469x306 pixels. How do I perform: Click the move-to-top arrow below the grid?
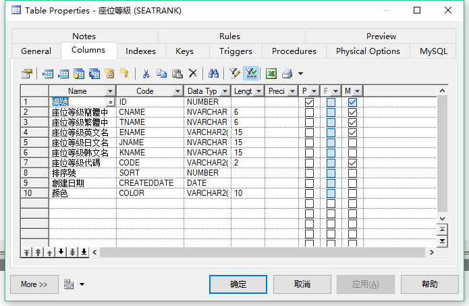[26, 253]
